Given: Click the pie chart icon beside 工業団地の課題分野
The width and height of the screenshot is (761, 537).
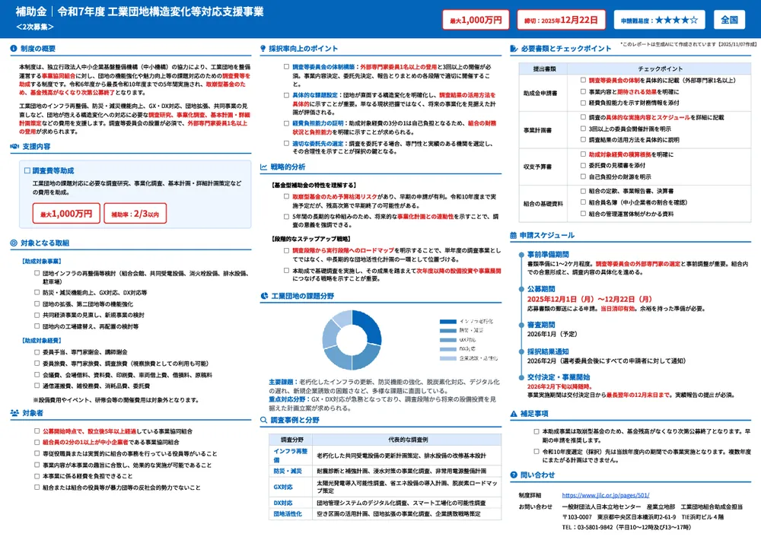Looking at the screenshot, I should (264, 296).
